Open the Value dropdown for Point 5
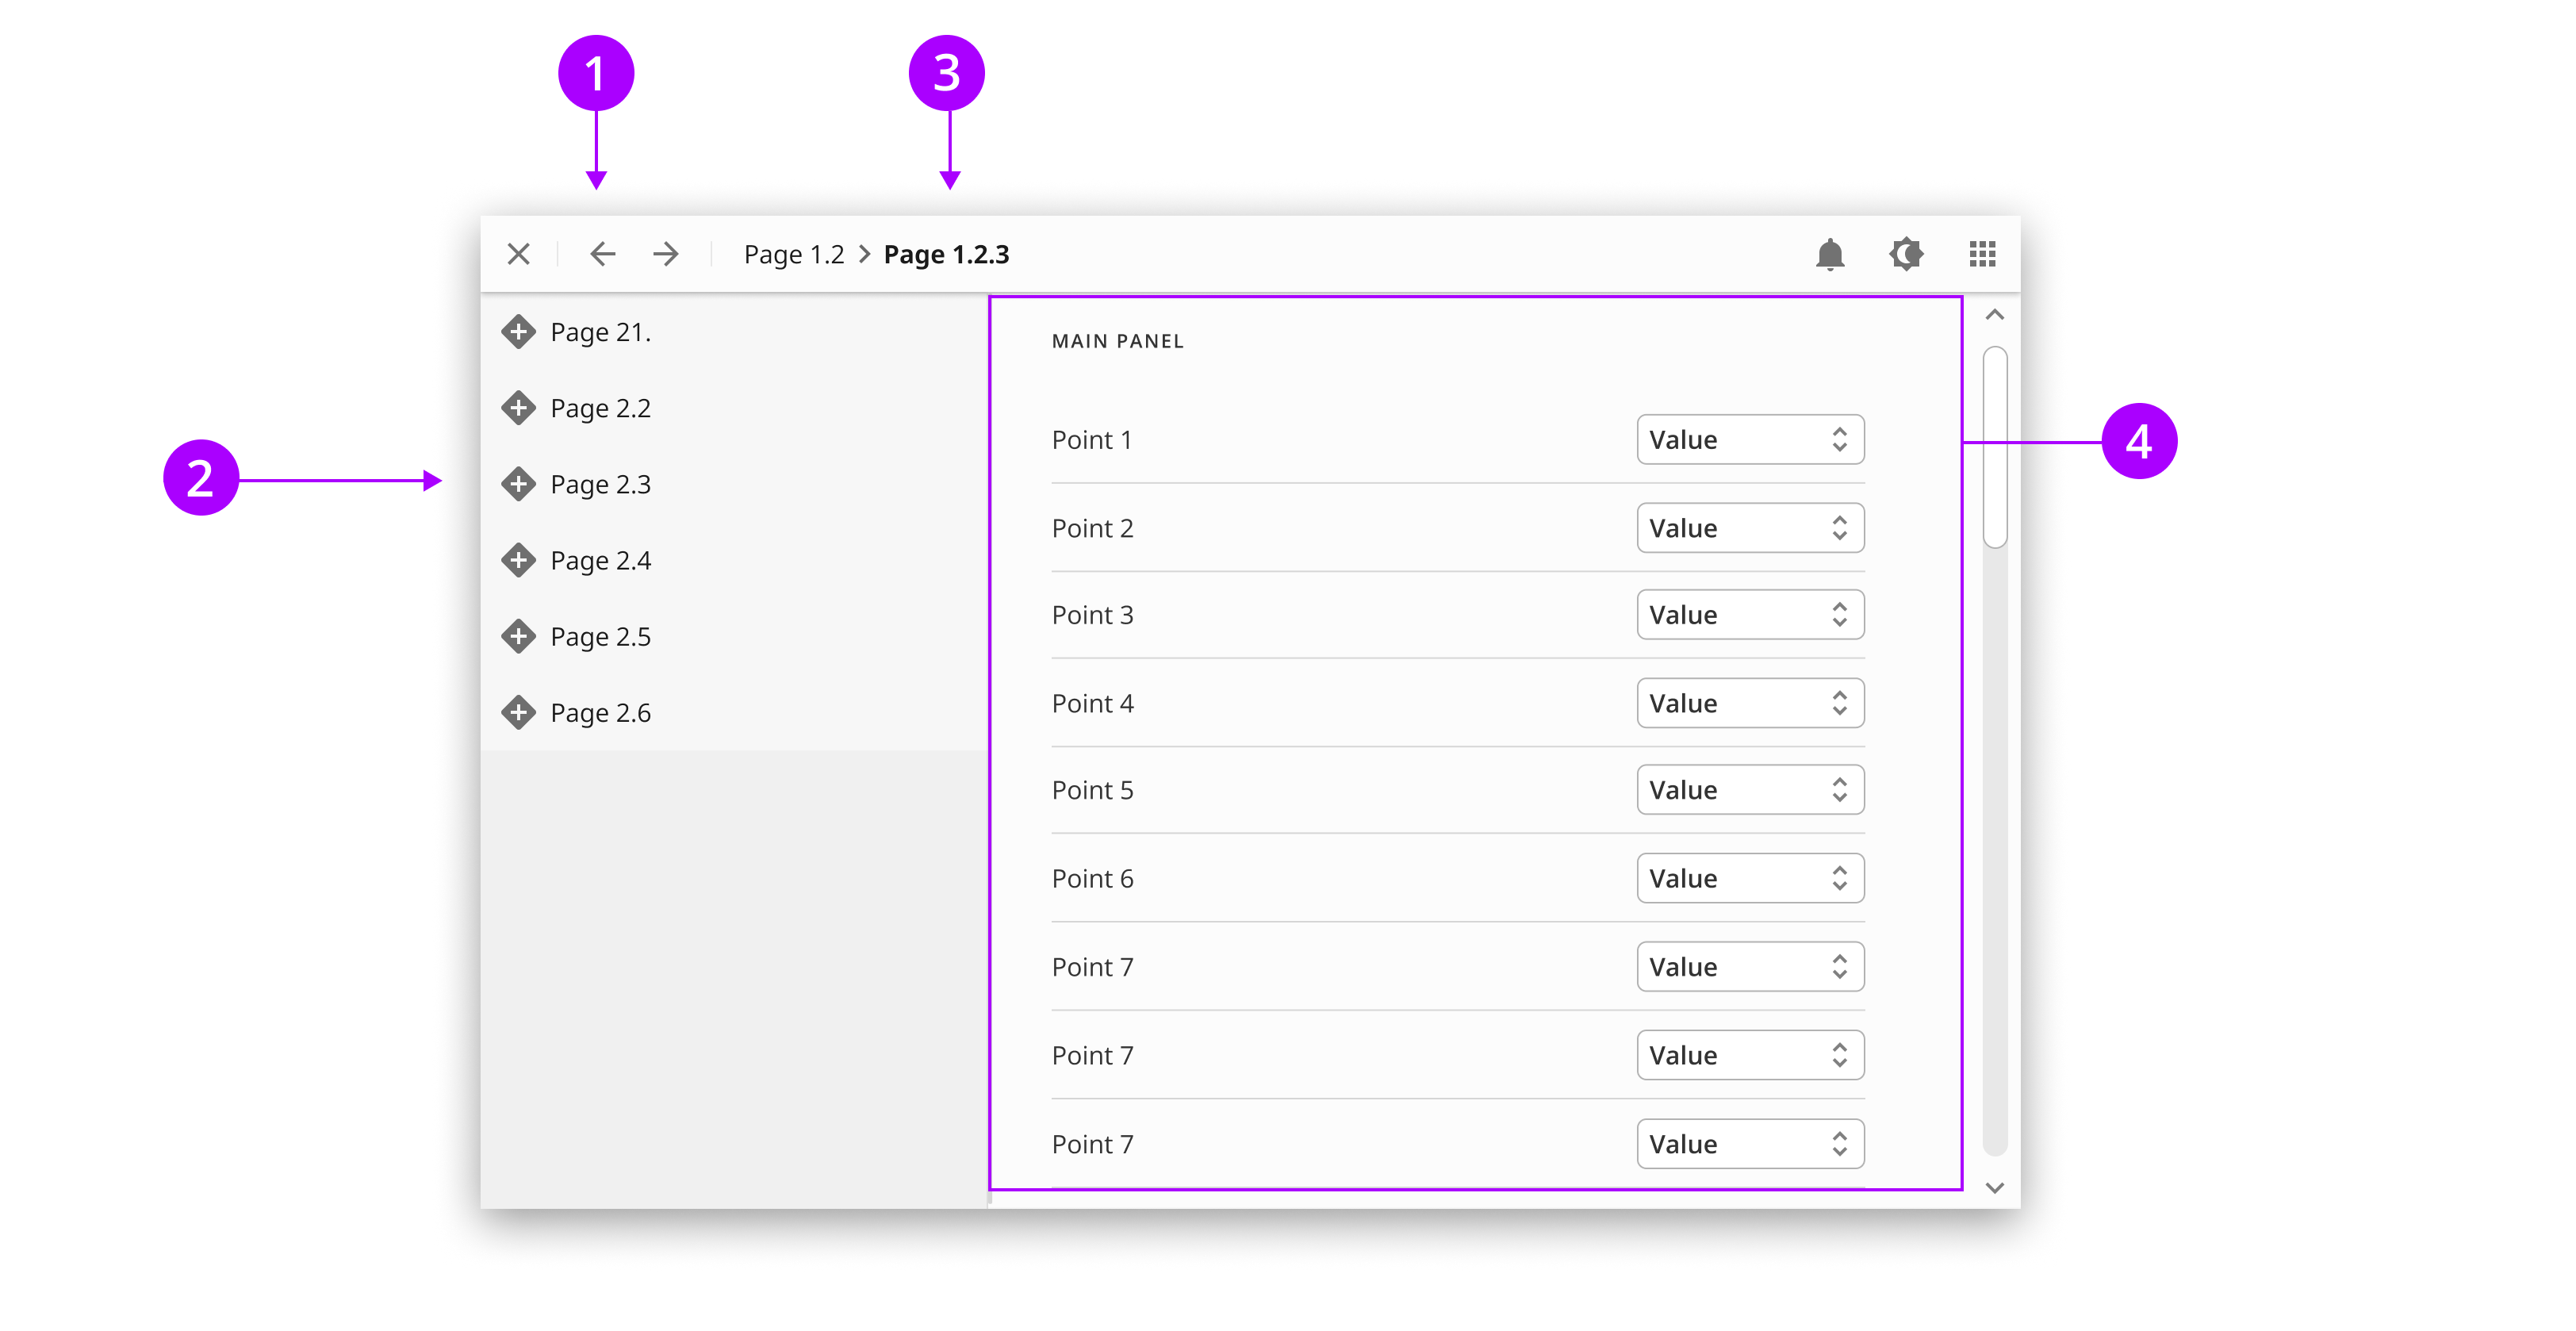2576x1331 pixels. [1750, 790]
